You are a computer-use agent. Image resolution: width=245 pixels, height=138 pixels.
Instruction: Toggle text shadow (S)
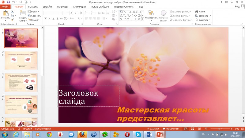tap(57, 18)
